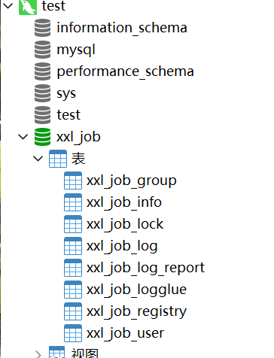
Task: Click the green MySQL dolphin connection icon
Action: point(28,7)
